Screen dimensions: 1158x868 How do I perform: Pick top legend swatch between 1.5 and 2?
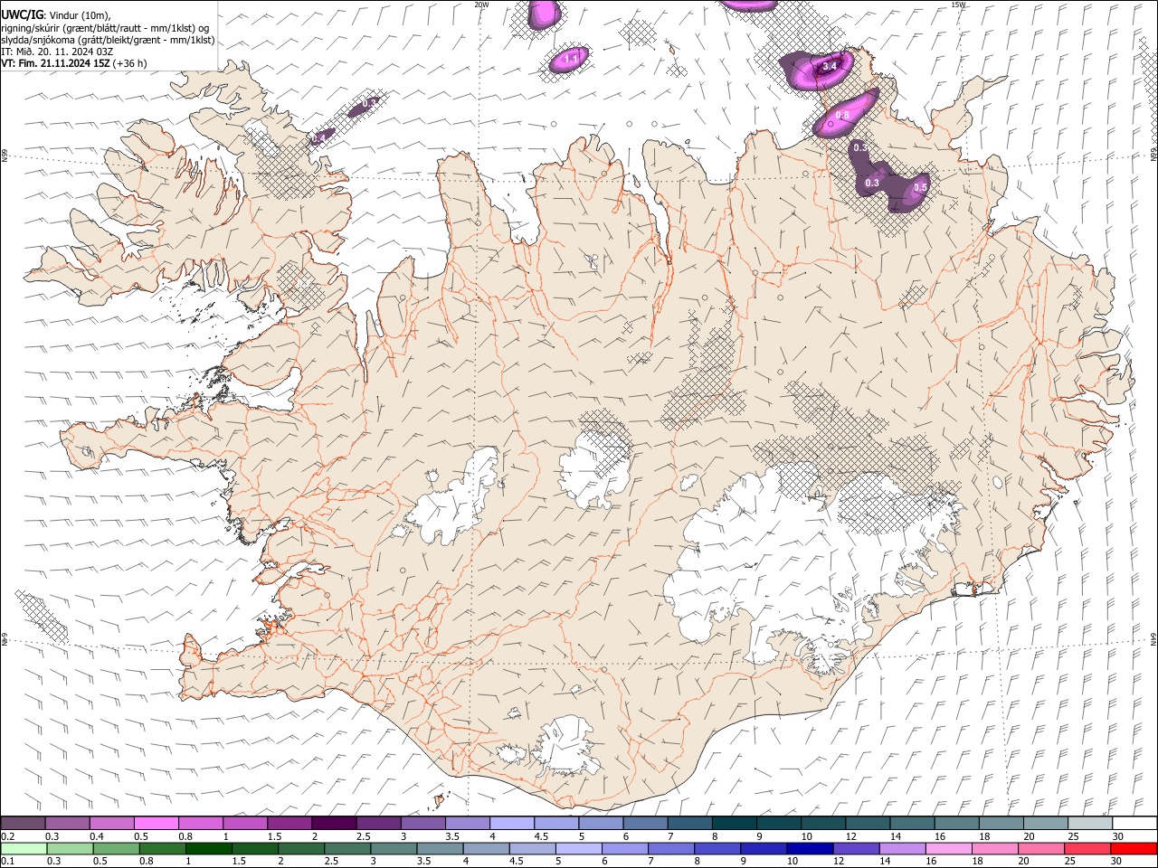pyautogui.click(x=289, y=823)
